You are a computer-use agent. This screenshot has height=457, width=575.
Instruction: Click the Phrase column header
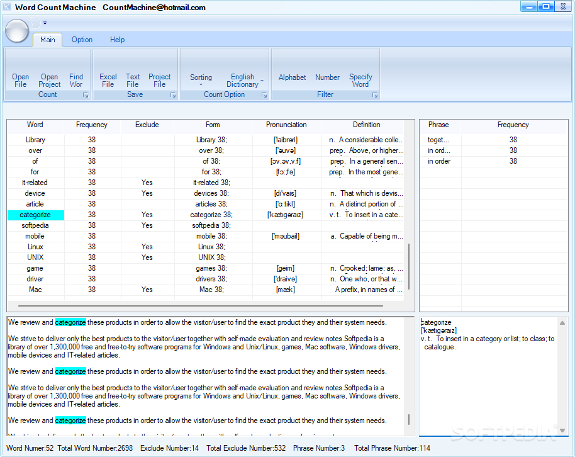438,125
